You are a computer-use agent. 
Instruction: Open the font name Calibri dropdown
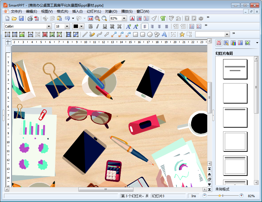coord(49,26)
